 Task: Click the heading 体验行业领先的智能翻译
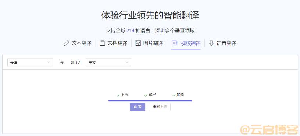(150, 15)
